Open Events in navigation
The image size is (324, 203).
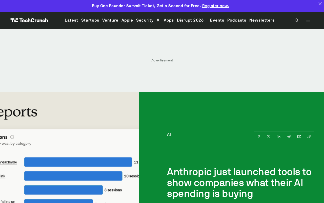pyautogui.click(x=217, y=20)
